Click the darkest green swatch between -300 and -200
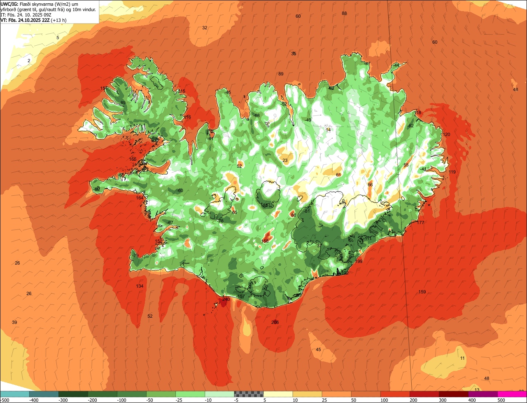This screenshot has height=403, width=527. 73,394
